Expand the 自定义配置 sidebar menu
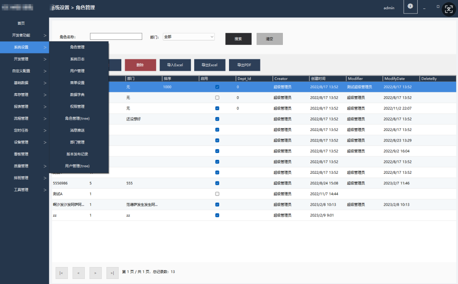The image size is (458, 284). (x=25, y=71)
